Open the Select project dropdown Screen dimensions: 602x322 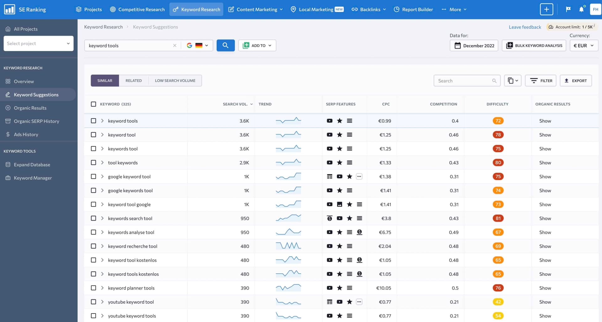pyautogui.click(x=38, y=43)
